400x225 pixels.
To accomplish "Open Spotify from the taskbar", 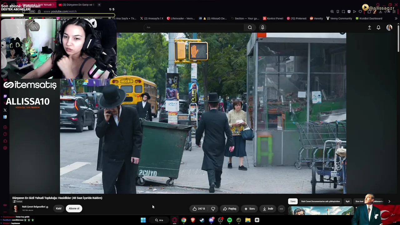I will [x=230, y=220].
